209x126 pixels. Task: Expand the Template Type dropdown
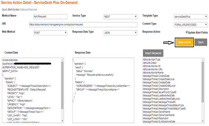tap(190, 17)
